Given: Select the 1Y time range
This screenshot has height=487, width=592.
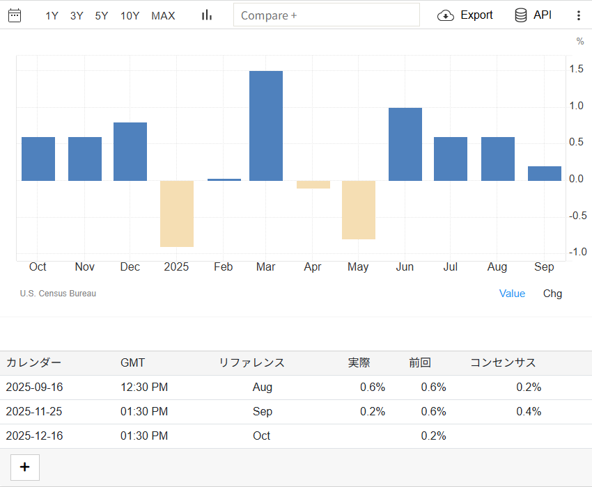Looking at the screenshot, I should 52,15.
